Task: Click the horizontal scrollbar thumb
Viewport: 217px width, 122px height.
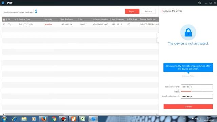Action: [34, 114]
